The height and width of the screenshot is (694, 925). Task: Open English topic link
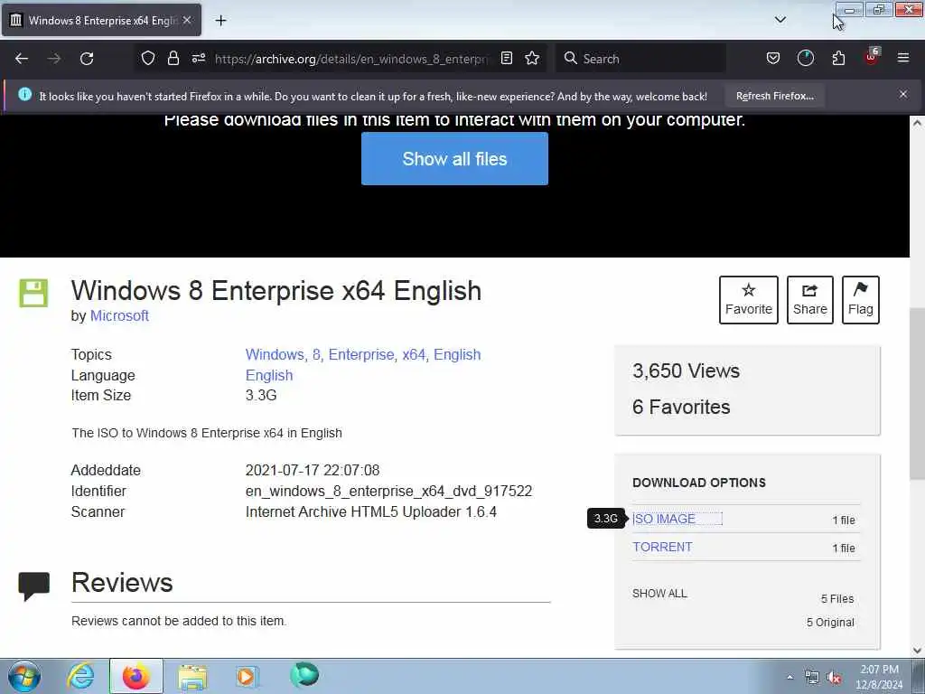[457, 354]
